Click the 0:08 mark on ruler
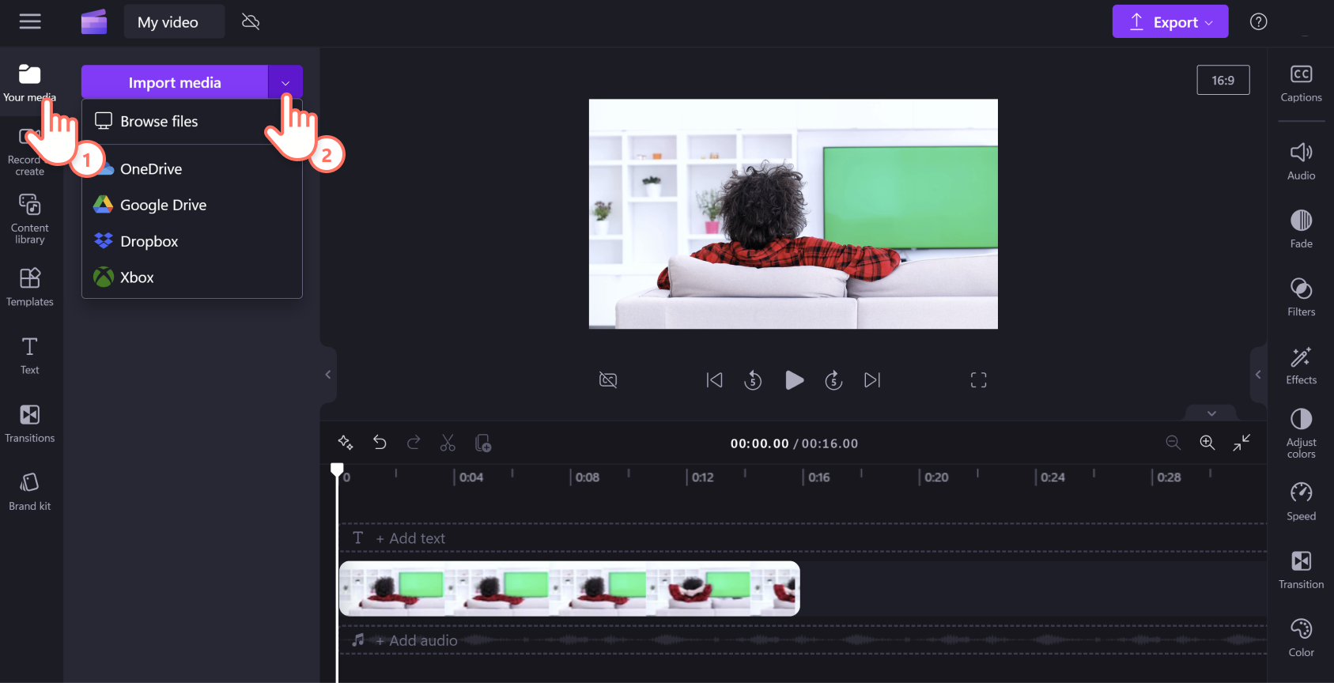Screen dimensions: 1334x683 [x=588, y=477]
